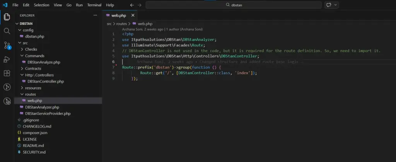This screenshot has height=162, width=396.
Task: Click the routes breadcrumb segment
Action: click(x=121, y=24)
